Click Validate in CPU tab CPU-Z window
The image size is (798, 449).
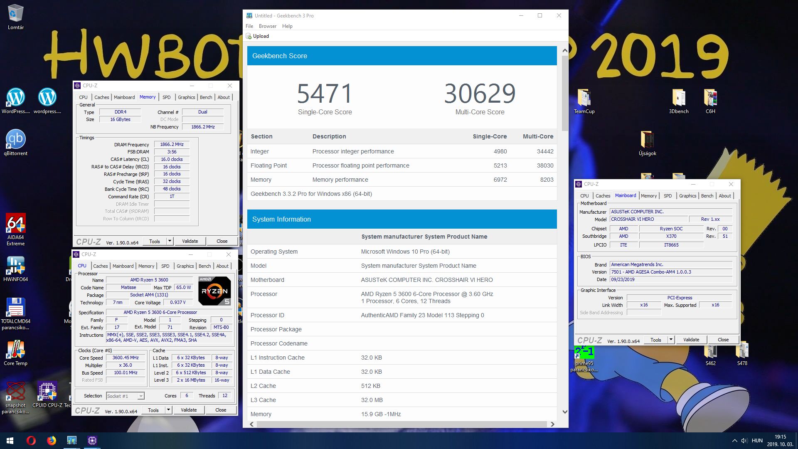pyautogui.click(x=189, y=410)
